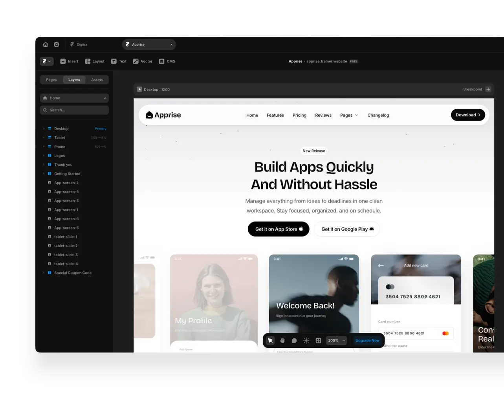504x393 pixels.
Task: Click the Welcome Back app screen thumbnail
Action: point(314,294)
